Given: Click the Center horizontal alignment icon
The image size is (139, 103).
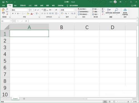Looking at the screenshot, I should pos(45,14).
